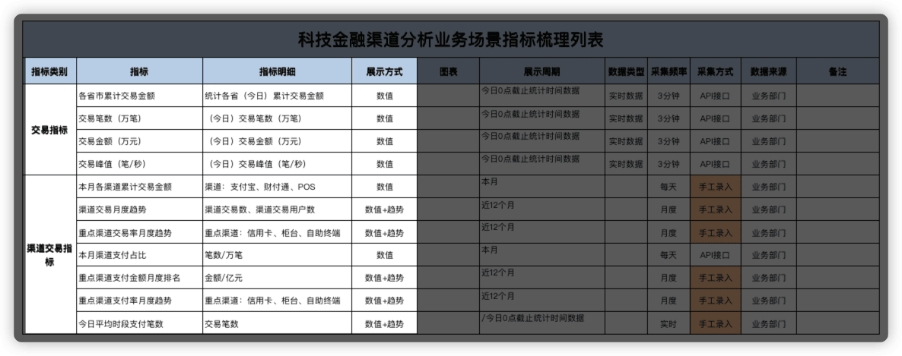Click the 图表 header cell

tap(448, 72)
